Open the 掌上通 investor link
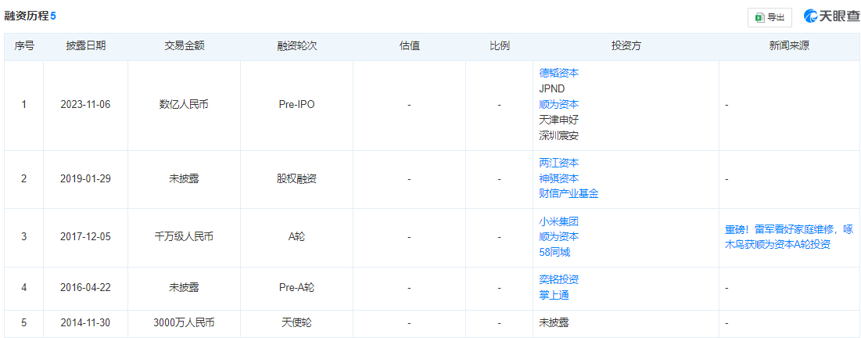Screen dimensions: 861x338 point(554,295)
